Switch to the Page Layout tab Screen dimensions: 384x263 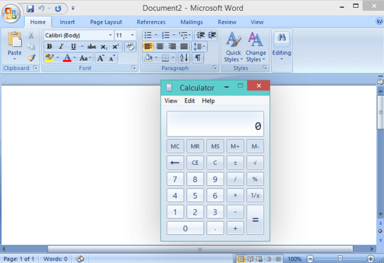(x=106, y=22)
